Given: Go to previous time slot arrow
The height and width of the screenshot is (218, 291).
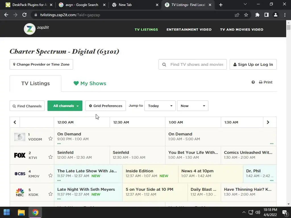Looking at the screenshot, I should pos(15,122).
